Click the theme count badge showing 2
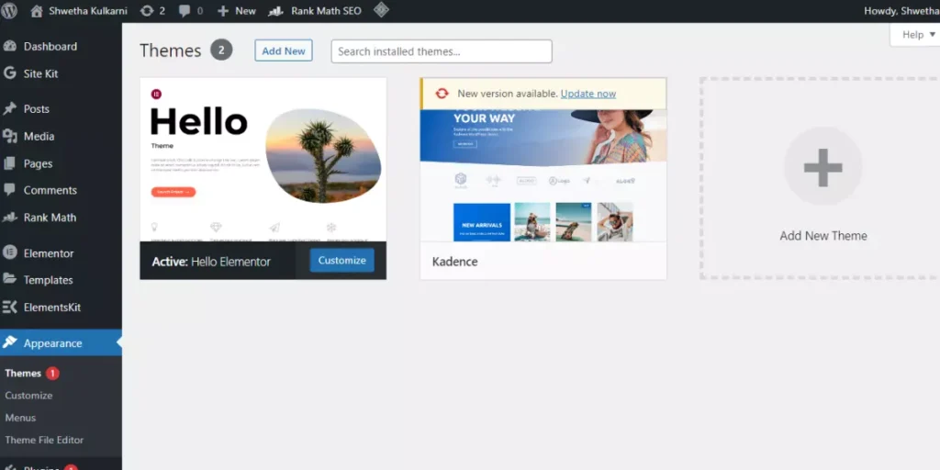 (x=221, y=50)
